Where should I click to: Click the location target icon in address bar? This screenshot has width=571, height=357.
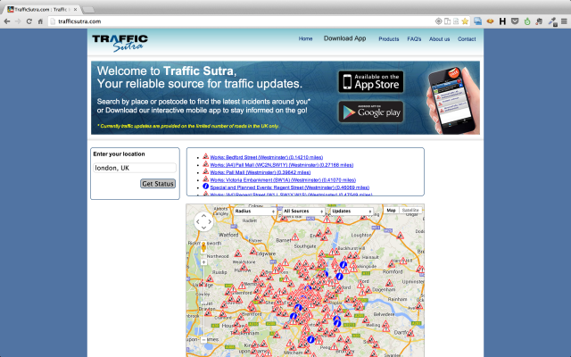pyautogui.click(x=438, y=21)
